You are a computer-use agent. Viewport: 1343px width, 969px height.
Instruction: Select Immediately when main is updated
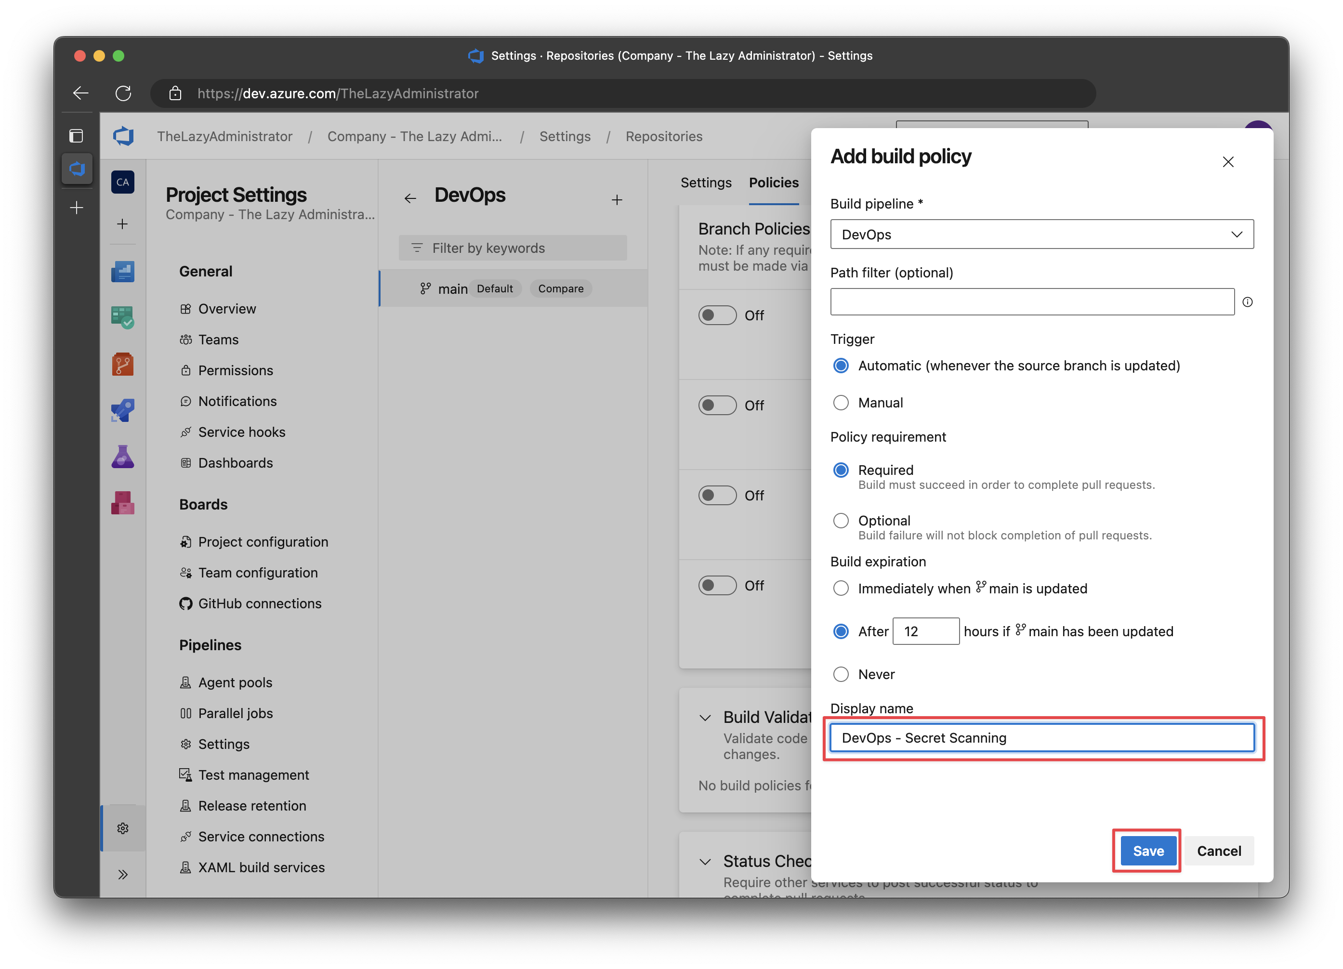tap(841, 589)
